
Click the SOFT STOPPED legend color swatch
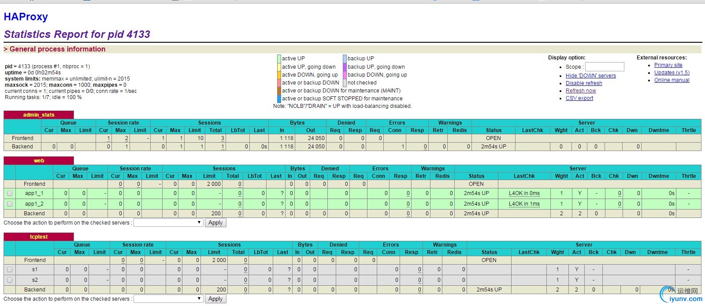point(279,99)
